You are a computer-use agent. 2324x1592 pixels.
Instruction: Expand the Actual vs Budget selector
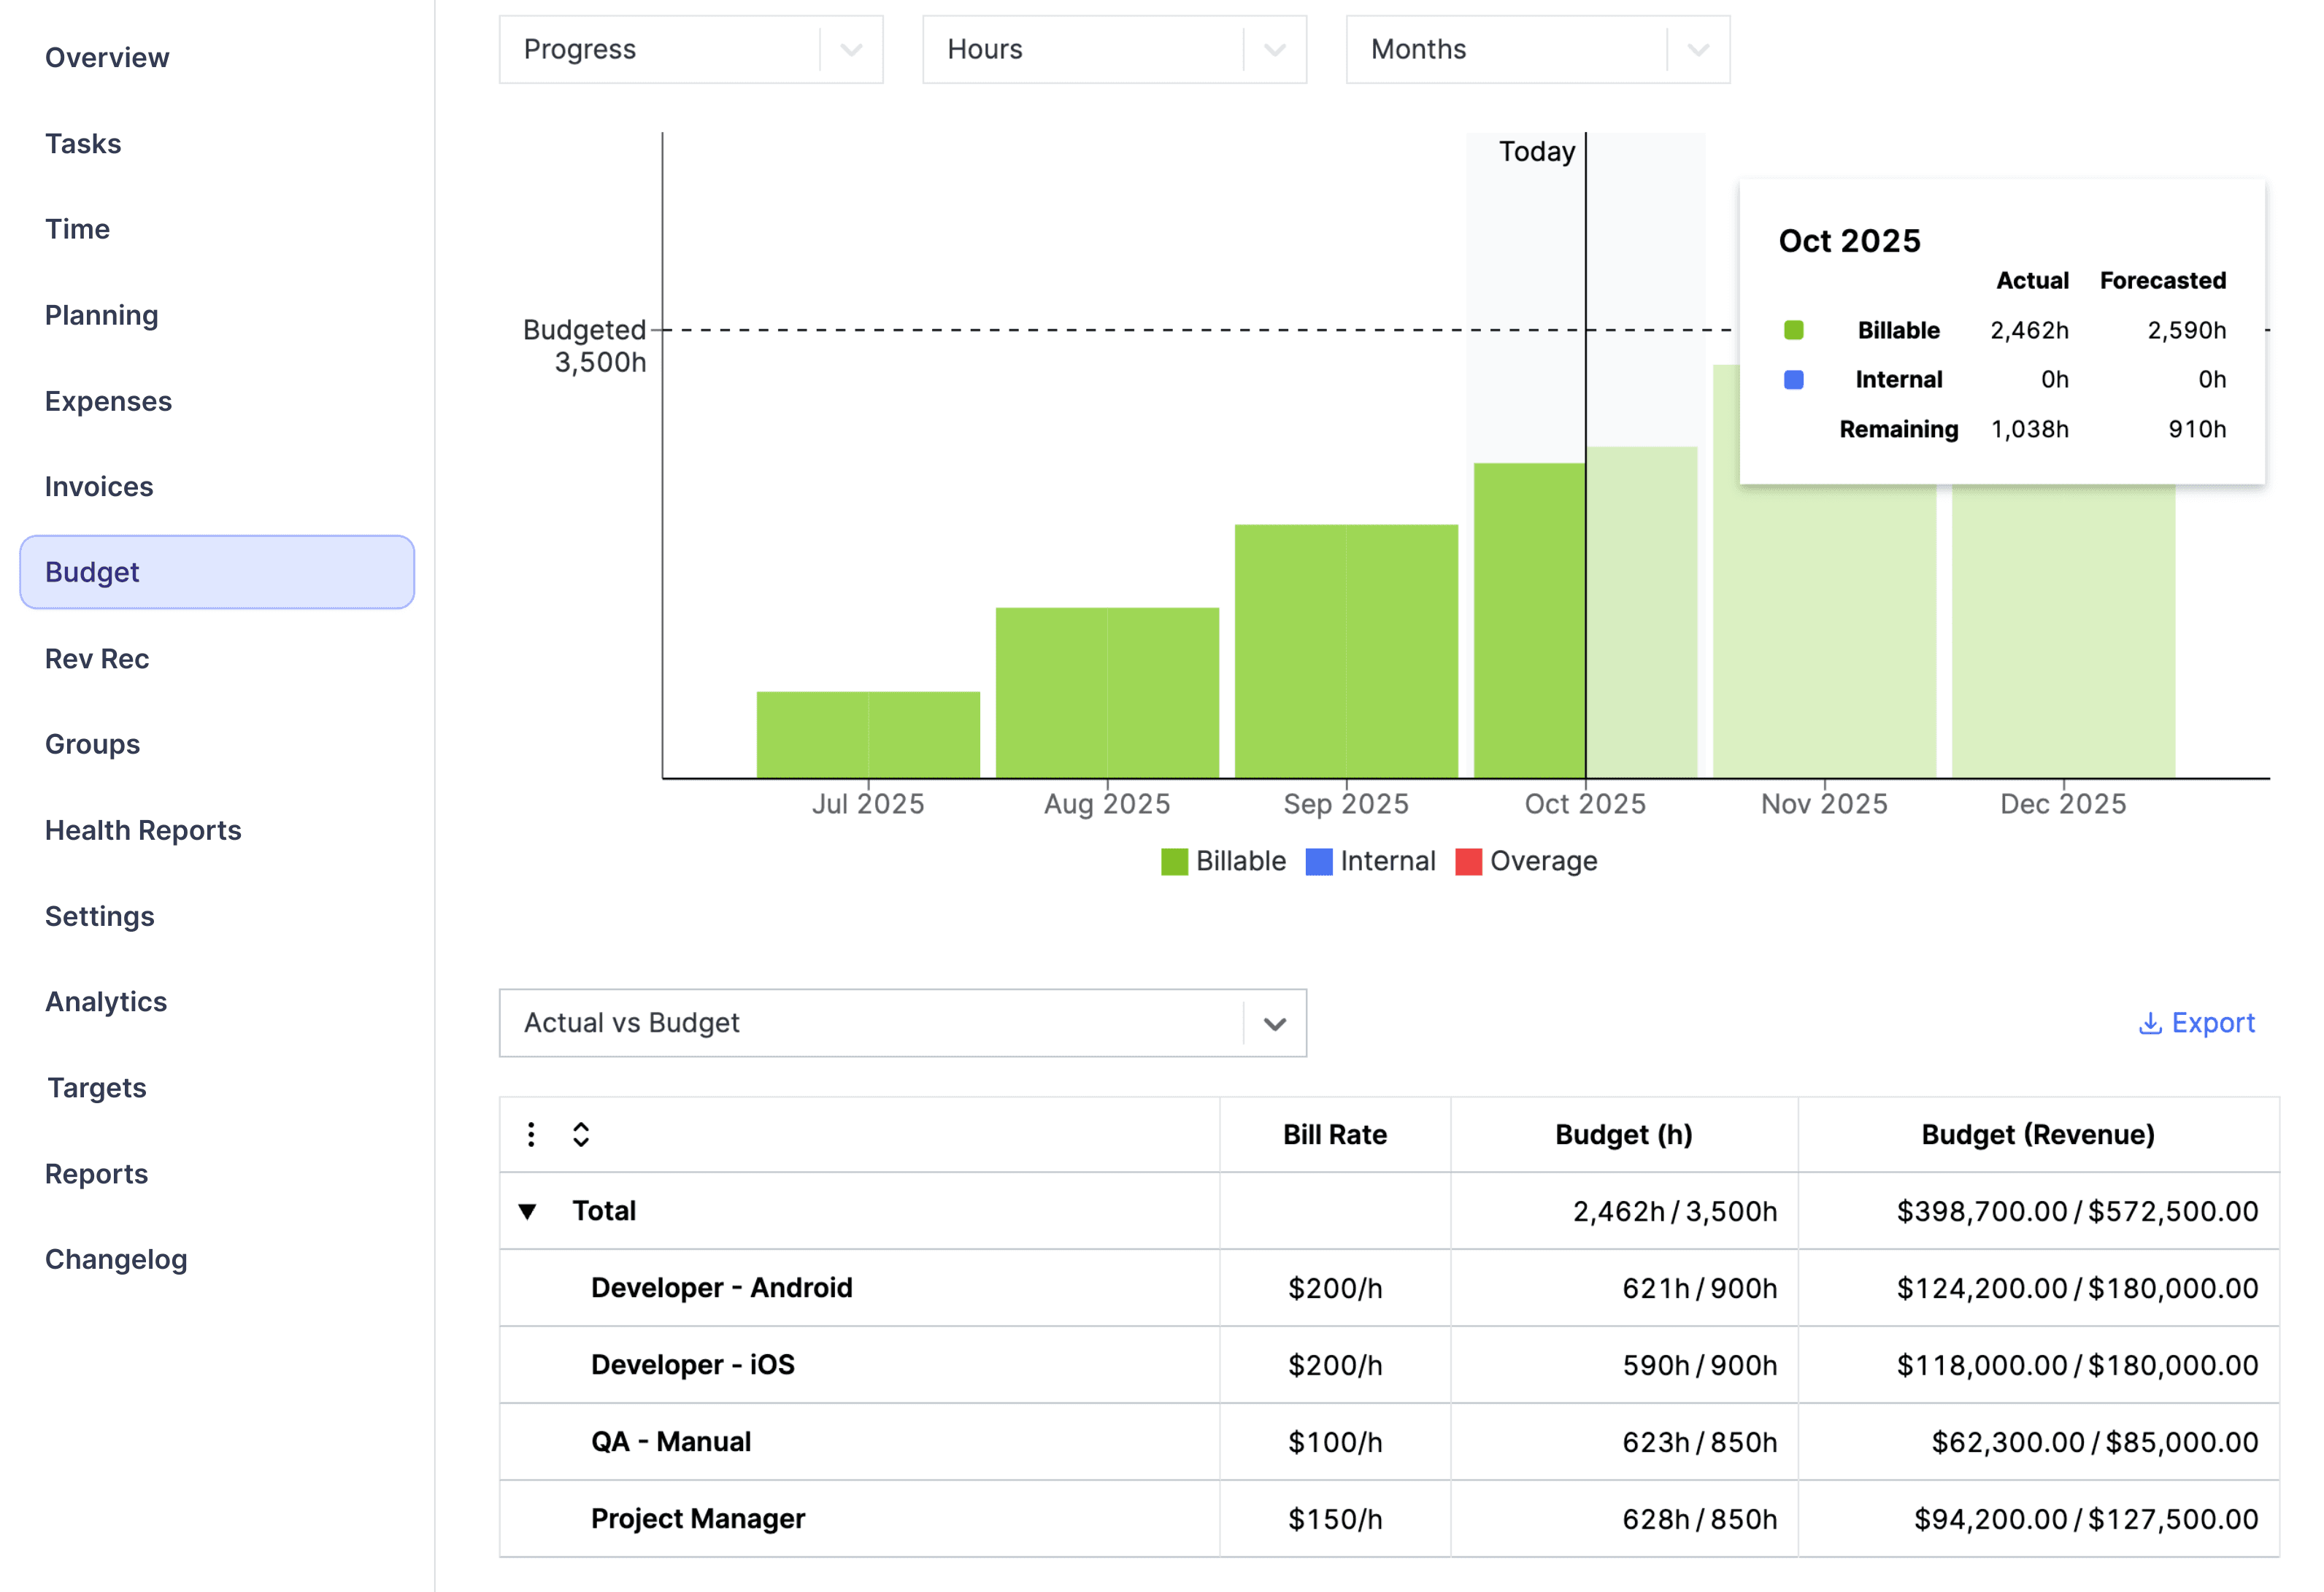point(902,1024)
